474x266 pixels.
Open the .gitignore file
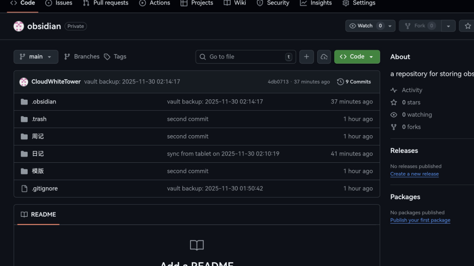coord(45,188)
